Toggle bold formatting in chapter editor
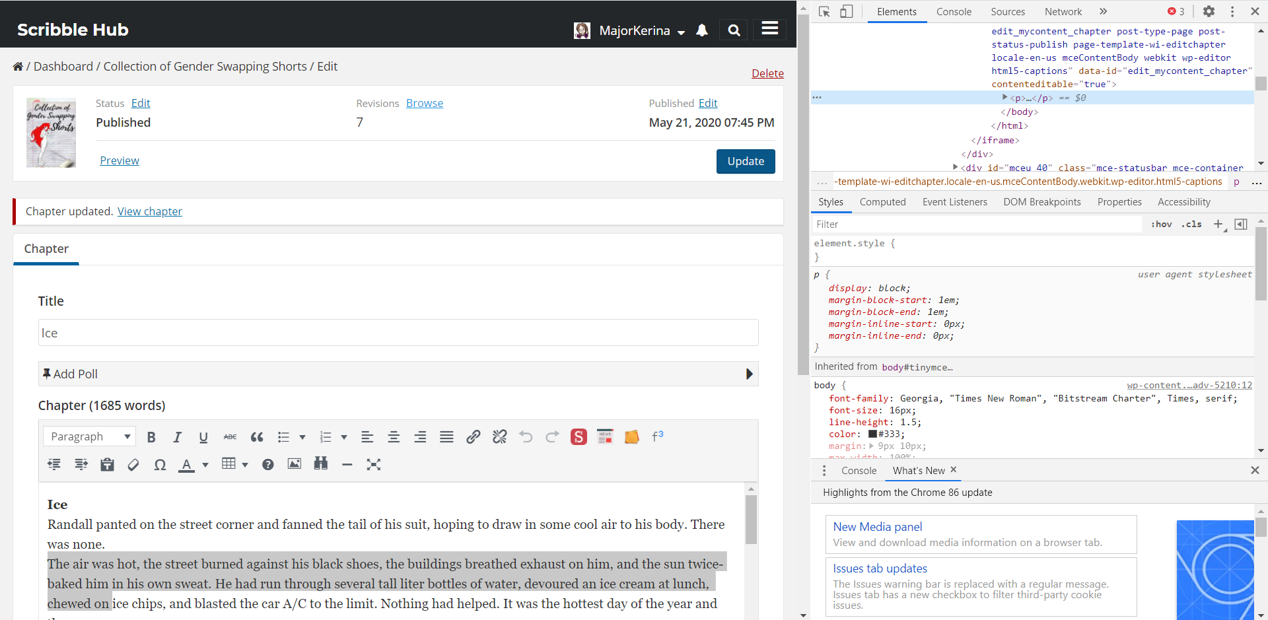Image resolution: width=1268 pixels, height=620 pixels. point(151,437)
